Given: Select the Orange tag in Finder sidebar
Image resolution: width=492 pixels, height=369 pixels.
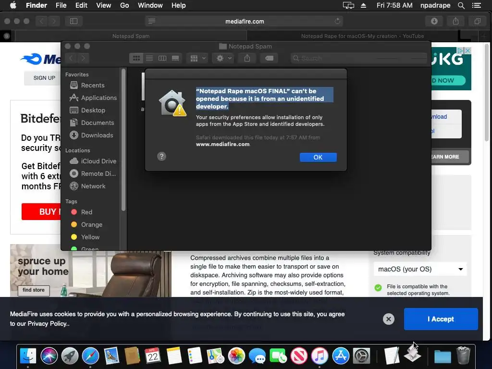Looking at the screenshot, I should [x=86, y=225].
